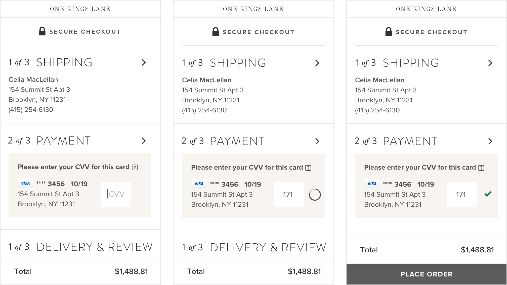Expand Shipping chevron in middle panel
Screen dimensions: 507x285
[x=317, y=63]
